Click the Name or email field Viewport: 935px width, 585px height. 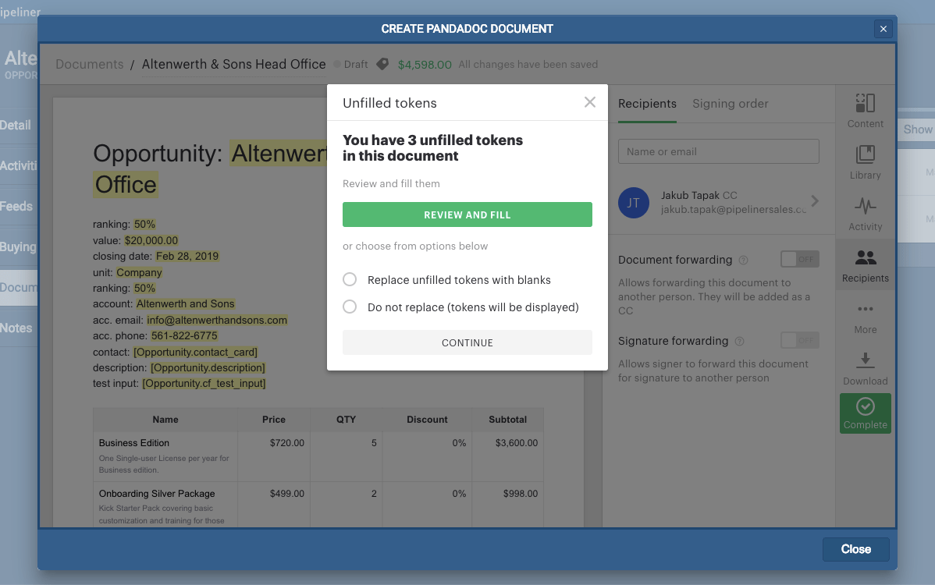[718, 151]
